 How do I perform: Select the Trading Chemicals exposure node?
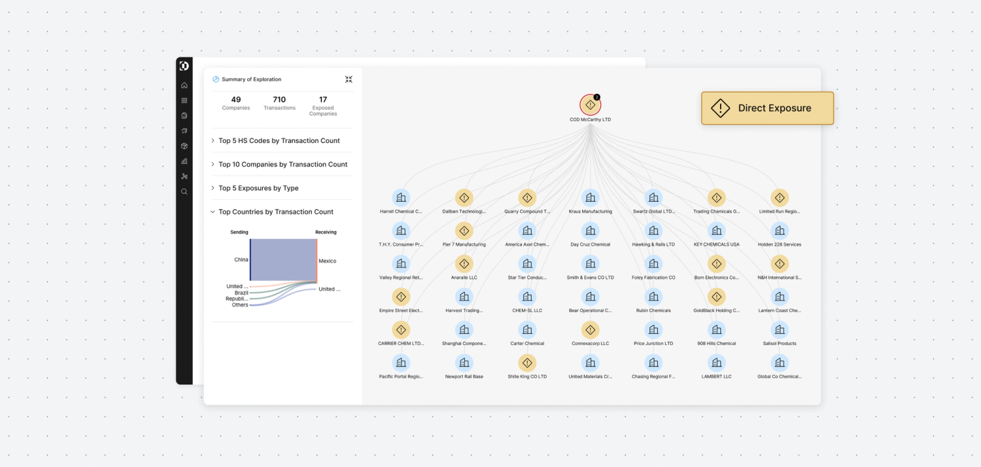[717, 198]
